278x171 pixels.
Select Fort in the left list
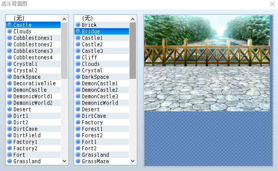coord(33,155)
